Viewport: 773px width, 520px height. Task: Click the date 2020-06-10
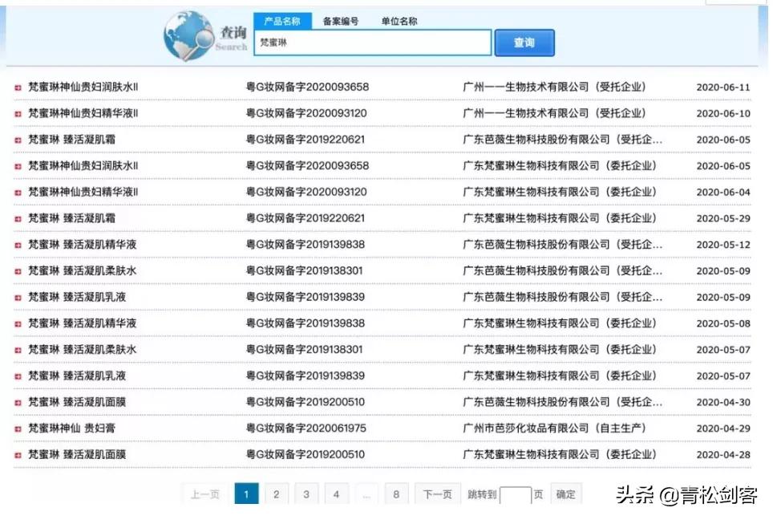723,113
